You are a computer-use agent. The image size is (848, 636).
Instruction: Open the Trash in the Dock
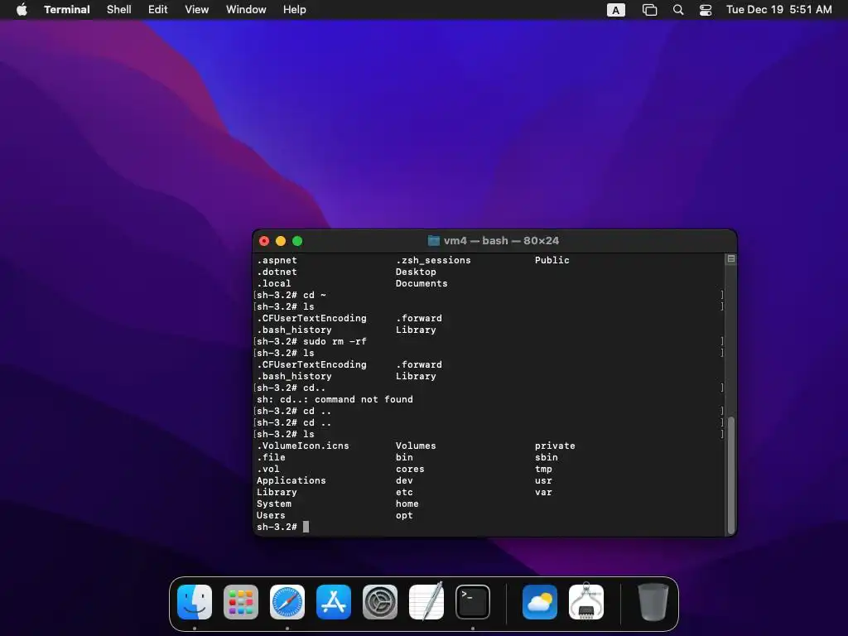[653, 602]
